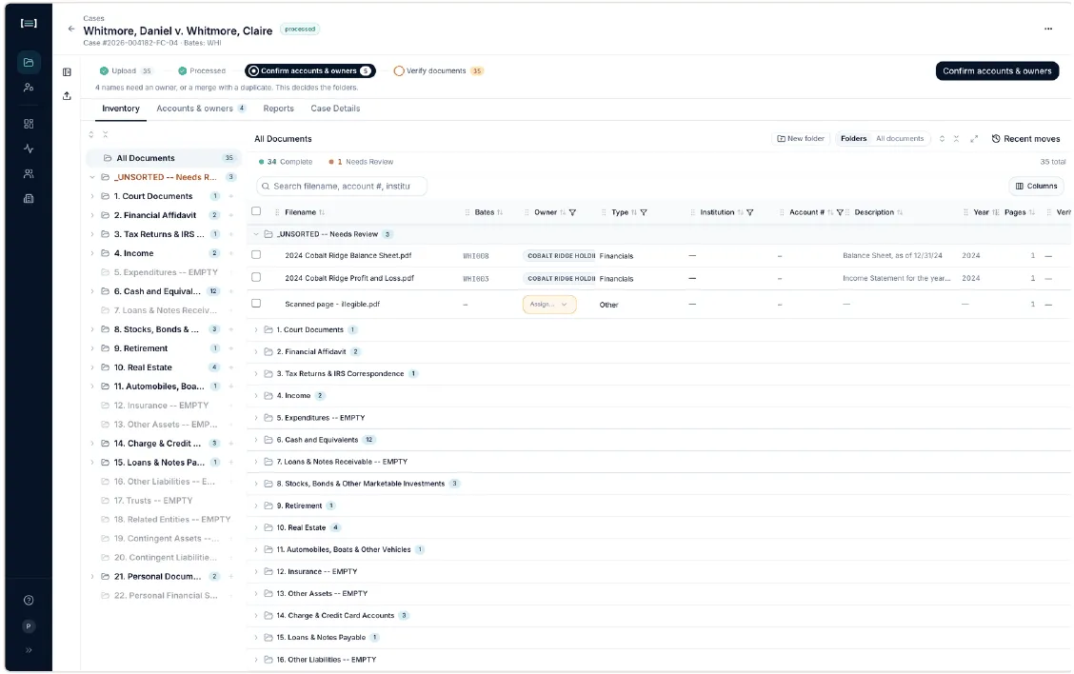Toggle the side panel layout icon

tap(67, 72)
